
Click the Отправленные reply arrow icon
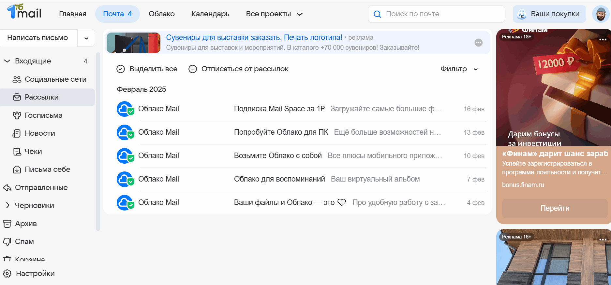(x=7, y=188)
